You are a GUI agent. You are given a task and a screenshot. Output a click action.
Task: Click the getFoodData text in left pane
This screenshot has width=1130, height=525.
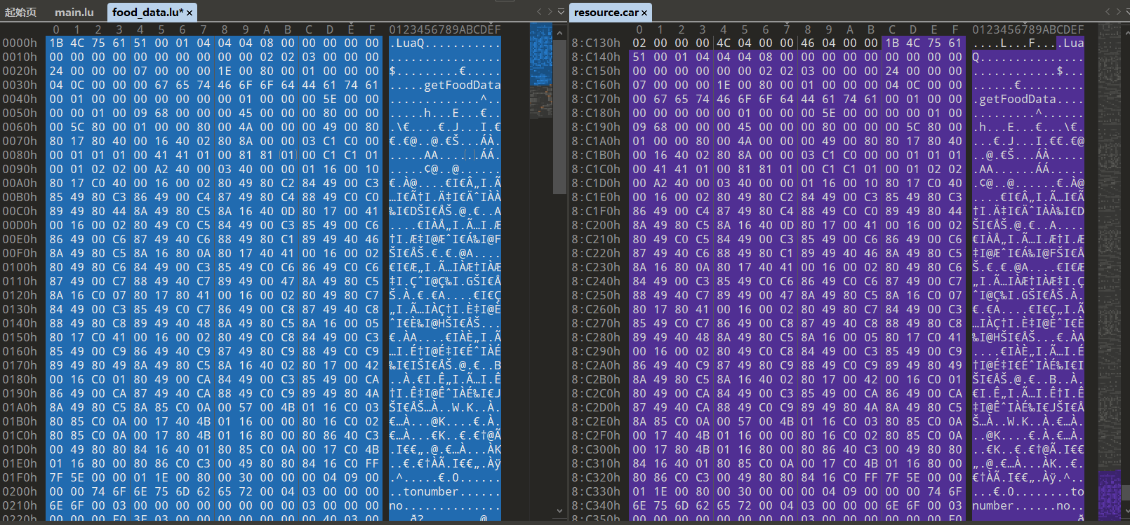point(462,85)
